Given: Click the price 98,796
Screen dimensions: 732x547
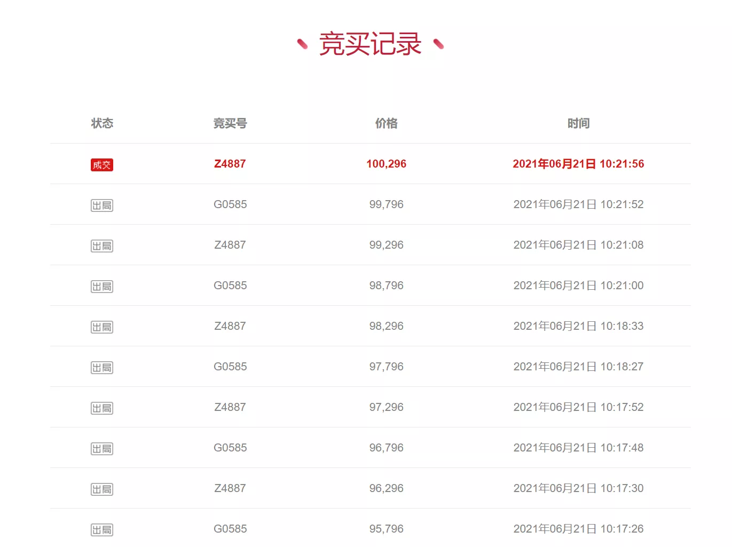Looking at the screenshot, I should [x=387, y=286].
